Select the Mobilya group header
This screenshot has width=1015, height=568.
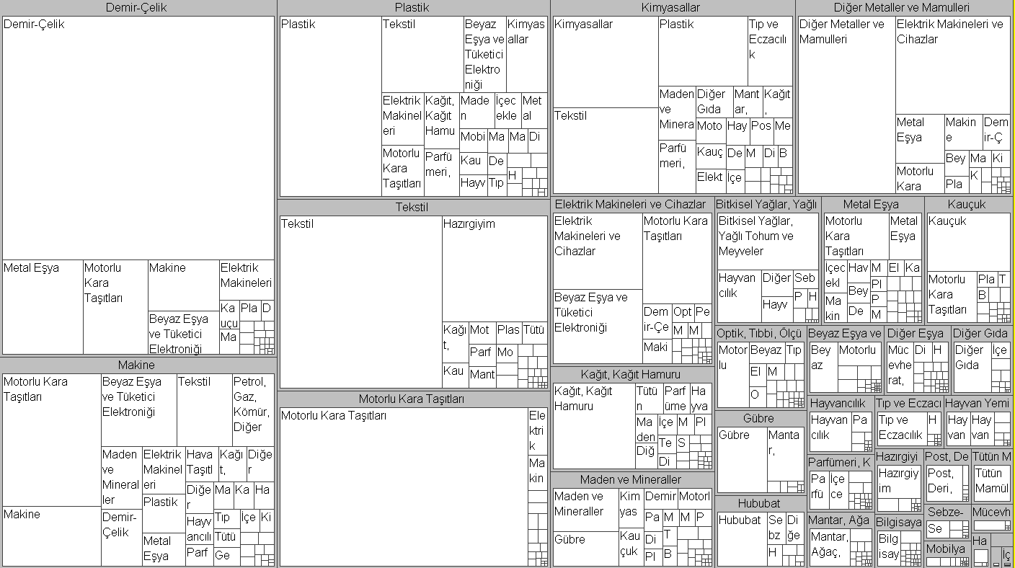tap(946, 549)
